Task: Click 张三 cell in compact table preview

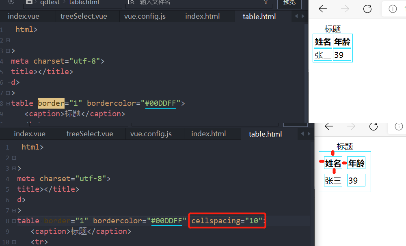Action: (x=323, y=55)
